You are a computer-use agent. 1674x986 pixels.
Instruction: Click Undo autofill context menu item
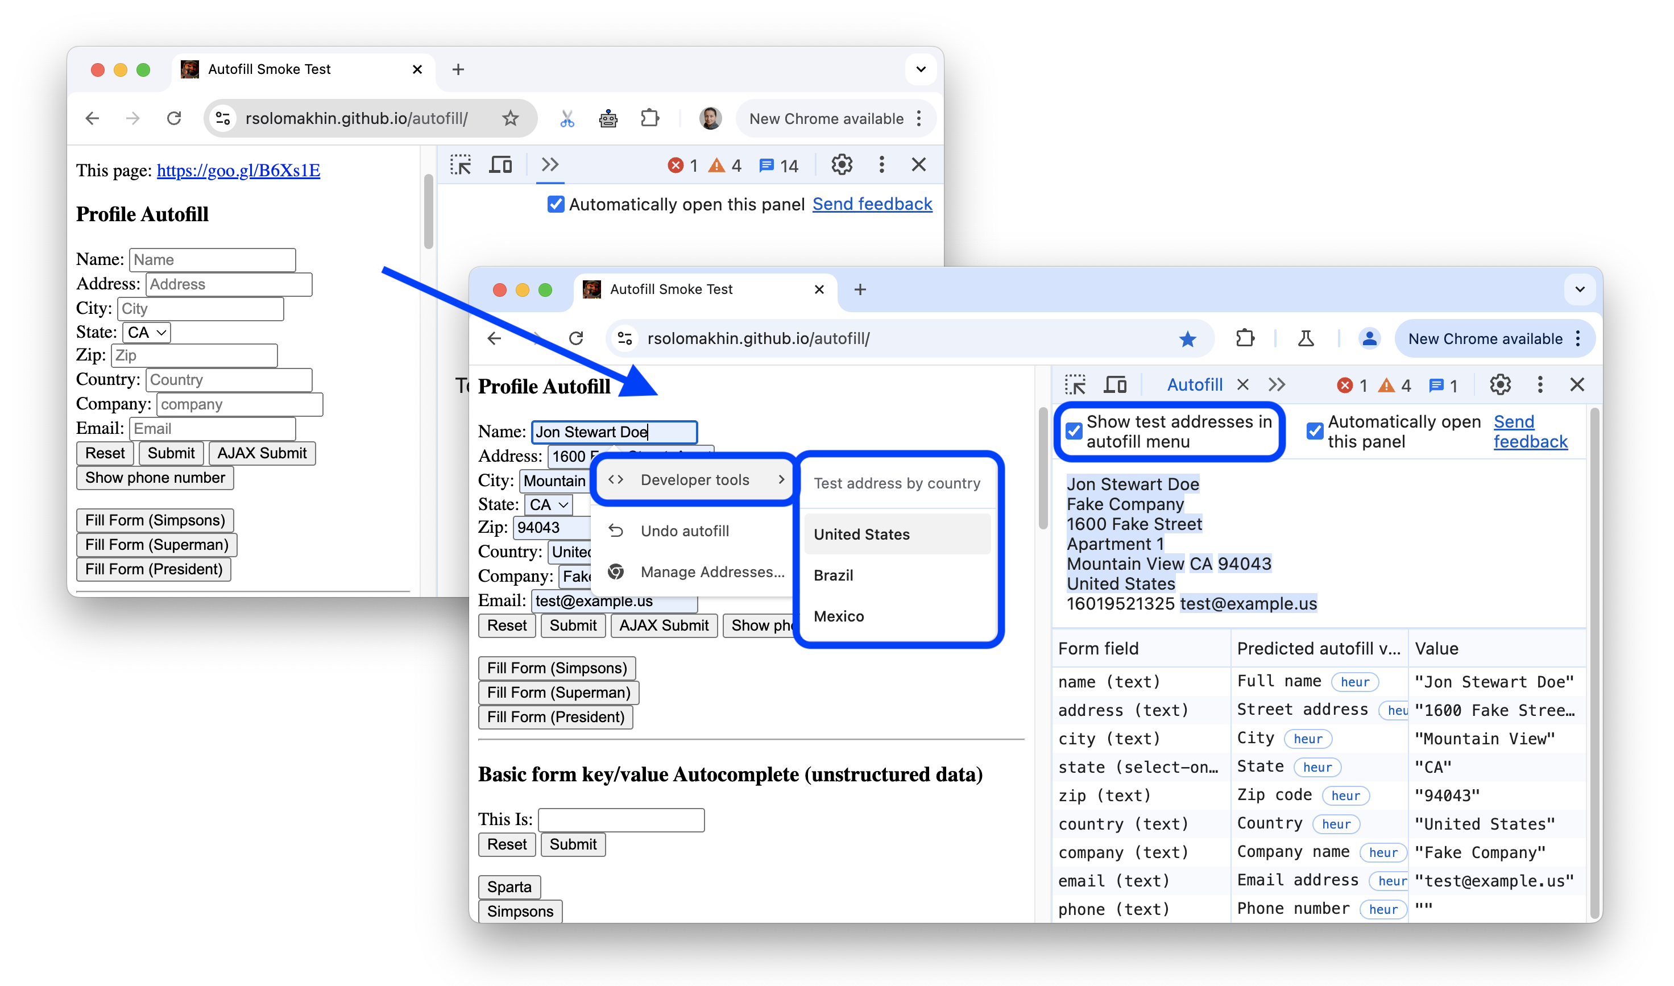pyautogui.click(x=684, y=532)
